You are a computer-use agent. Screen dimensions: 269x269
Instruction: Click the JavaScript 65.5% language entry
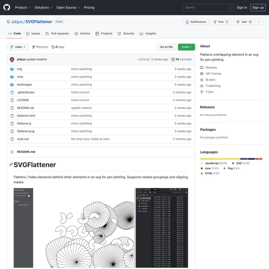pyautogui.click(x=214, y=163)
